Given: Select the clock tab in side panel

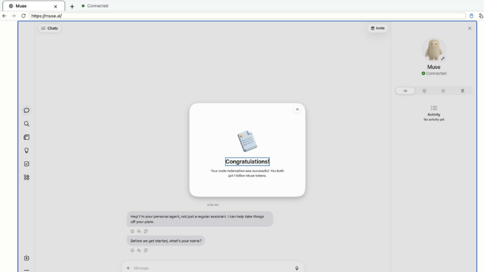Looking at the screenshot, I should (x=443, y=91).
